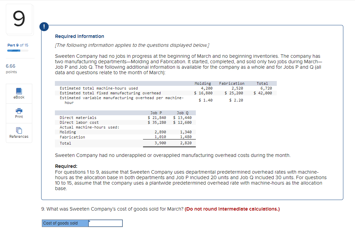Click the Molding machine-hours value 4,200
355x240 pixels.
tap(207, 88)
